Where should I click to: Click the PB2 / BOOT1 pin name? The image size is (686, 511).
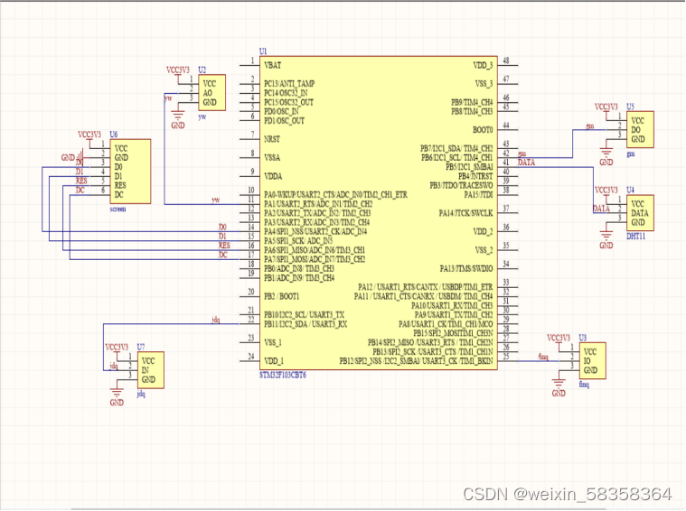(281, 297)
